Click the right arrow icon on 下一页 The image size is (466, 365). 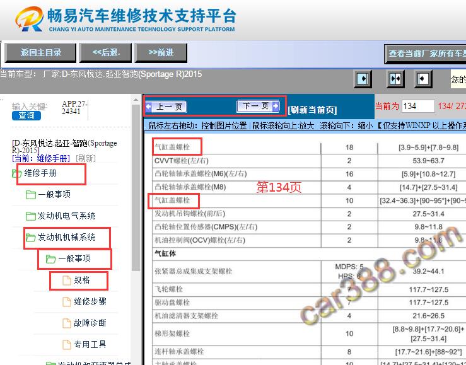pos(276,106)
